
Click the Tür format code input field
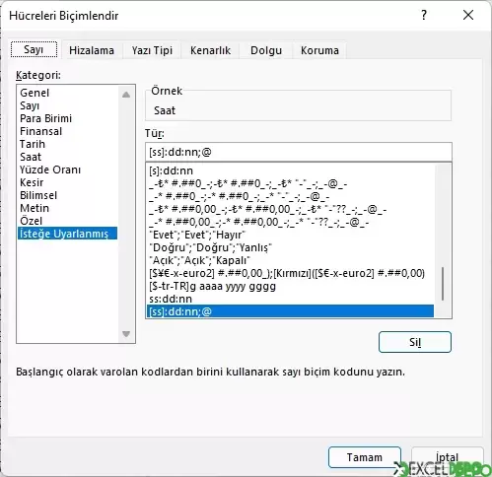pyautogui.click(x=299, y=152)
